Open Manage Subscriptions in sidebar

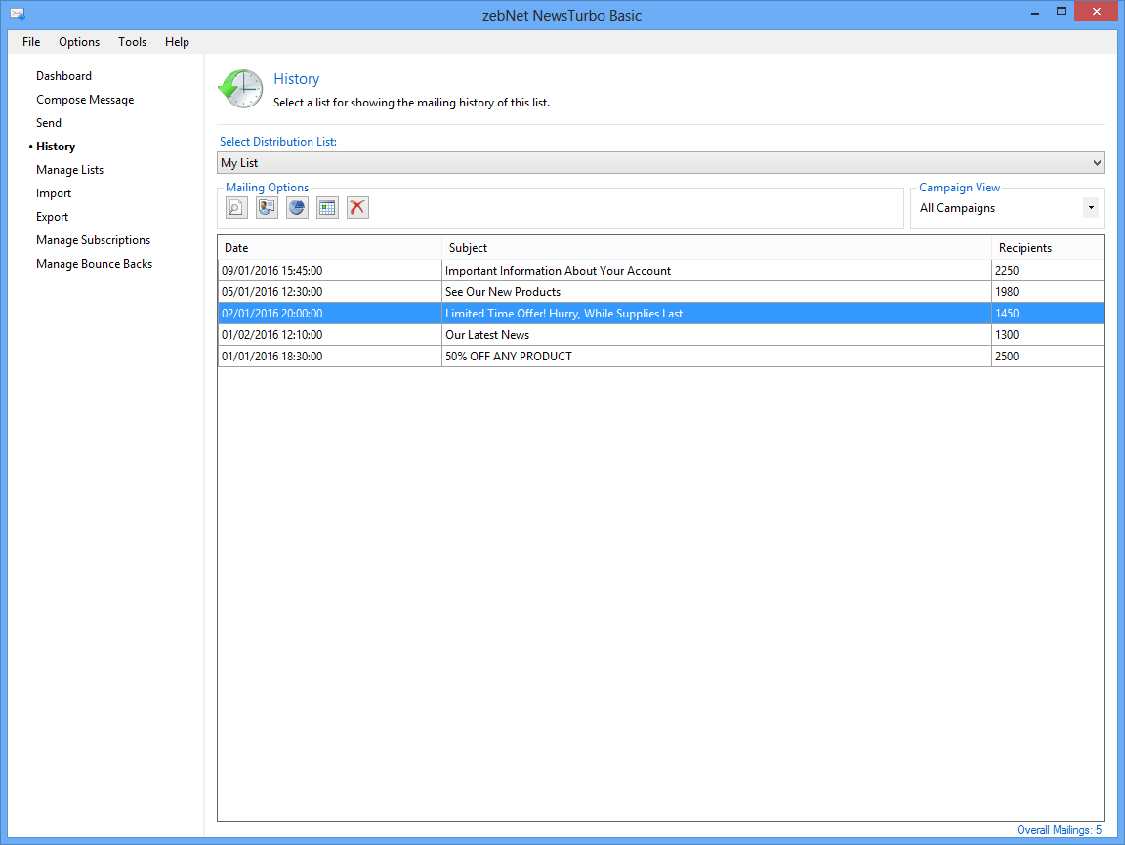(93, 240)
